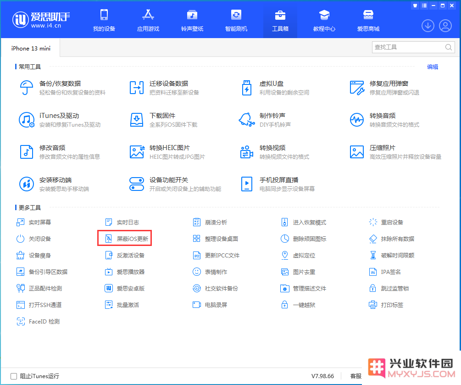The image size is (461, 385).
Task: Open the 制作铃声 bell icon
Action: click(x=247, y=120)
